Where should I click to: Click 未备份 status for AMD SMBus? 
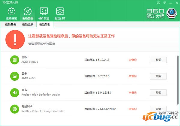point(133,60)
